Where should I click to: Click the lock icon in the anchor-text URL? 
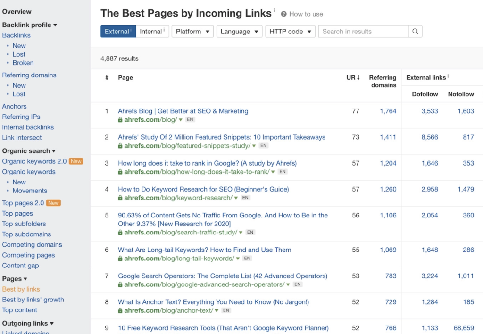120,310
